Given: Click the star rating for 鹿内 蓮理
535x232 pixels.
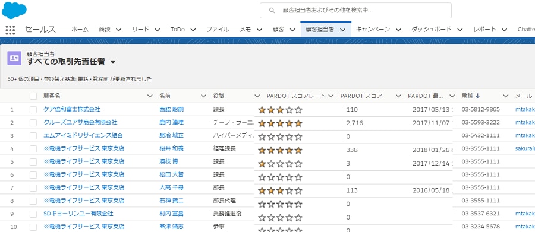Looking at the screenshot, I should 280,123.
